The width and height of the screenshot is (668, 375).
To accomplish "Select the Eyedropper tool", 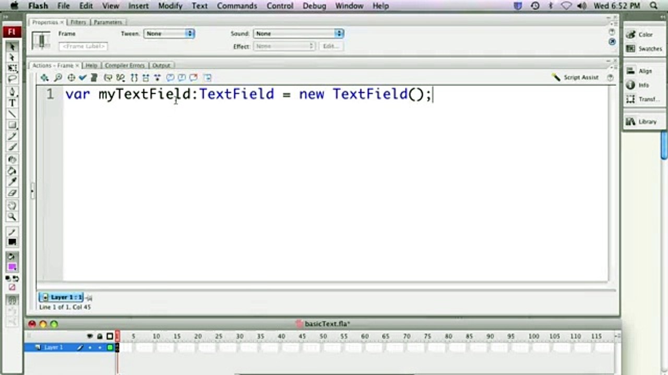I will pos(12,182).
